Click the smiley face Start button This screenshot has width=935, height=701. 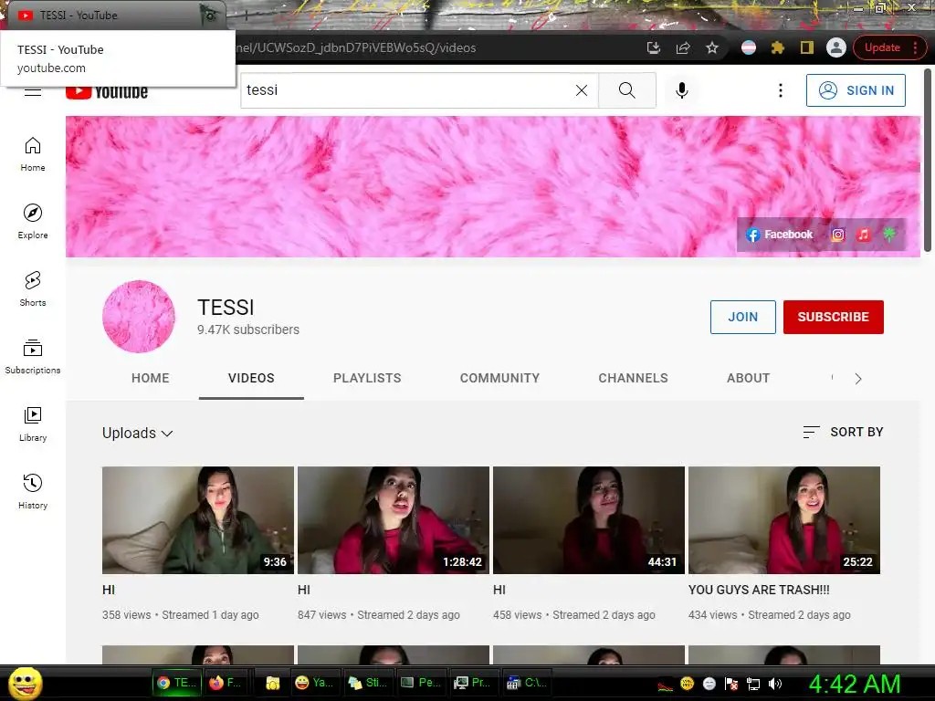click(x=25, y=683)
